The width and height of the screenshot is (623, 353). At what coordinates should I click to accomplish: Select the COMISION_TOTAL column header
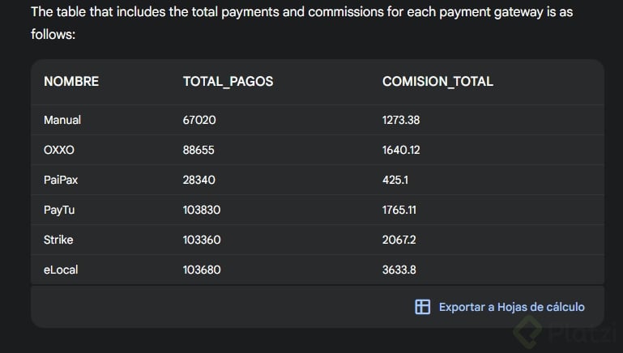point(437,81)
